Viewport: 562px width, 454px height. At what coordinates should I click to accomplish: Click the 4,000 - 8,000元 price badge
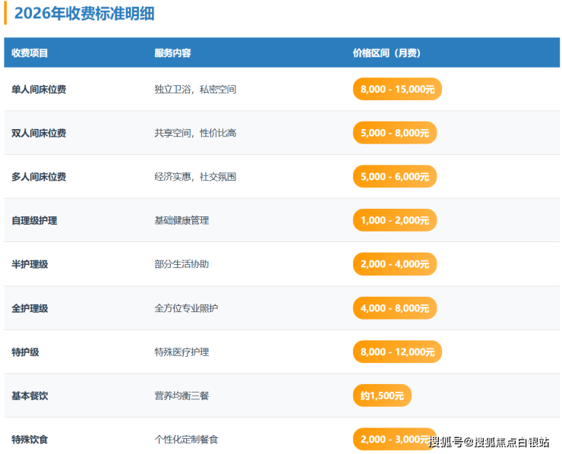point(395,308)
